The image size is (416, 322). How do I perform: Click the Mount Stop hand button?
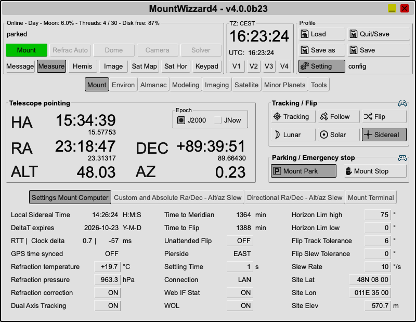375,171
